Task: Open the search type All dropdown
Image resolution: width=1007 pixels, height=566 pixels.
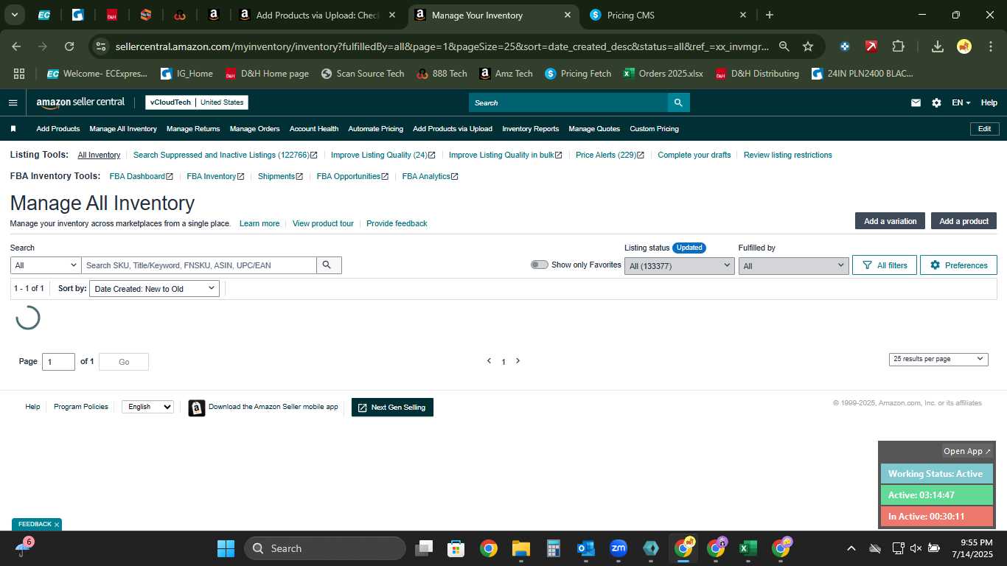Action: [x=46, y=265]
